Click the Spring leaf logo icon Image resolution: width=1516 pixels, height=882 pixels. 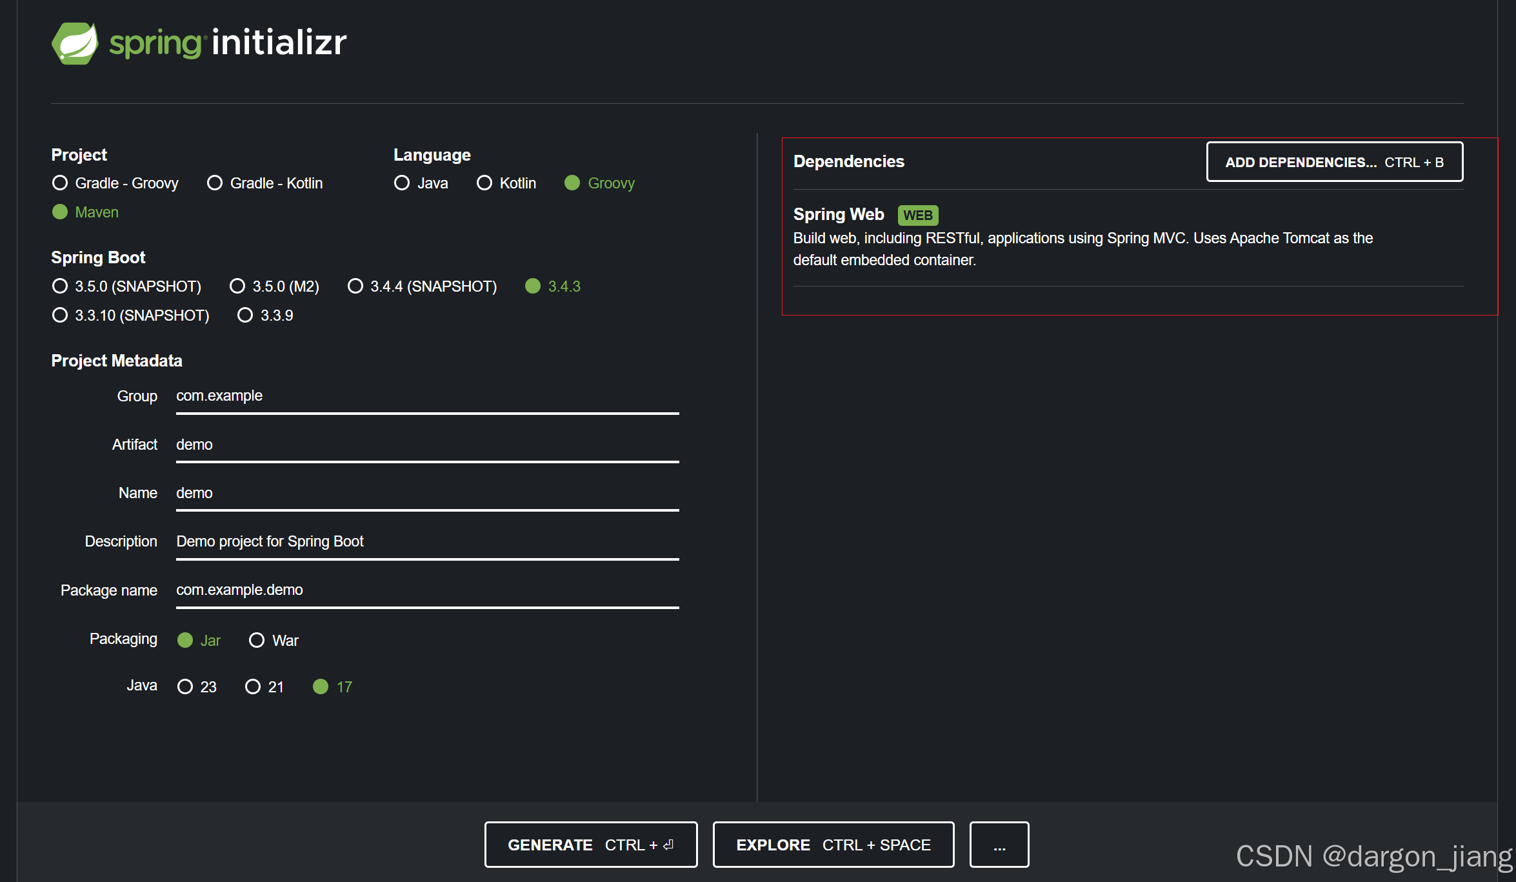(75, 43)
